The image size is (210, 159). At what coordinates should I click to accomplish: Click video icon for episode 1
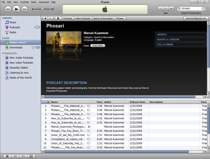click(x=88, y=106)
